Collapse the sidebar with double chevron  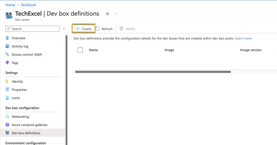(64, 29)
